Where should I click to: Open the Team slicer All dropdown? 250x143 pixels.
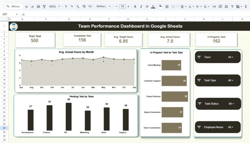click(x=230, y=57)
